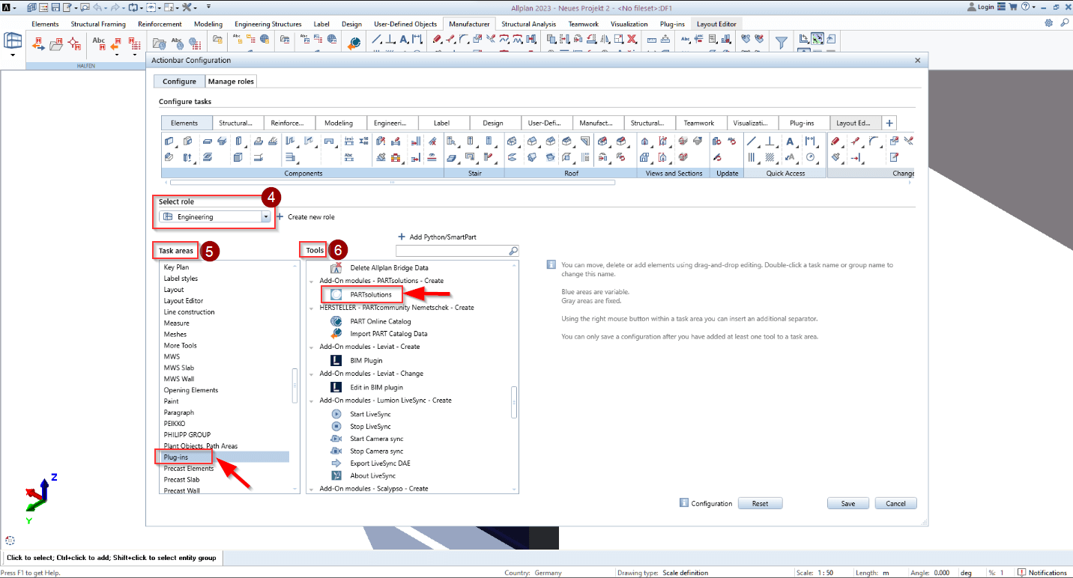The height and width of the screenshot is (578, 1073).
Task: Add a new task with the plus tab
Action: [889, 123]
